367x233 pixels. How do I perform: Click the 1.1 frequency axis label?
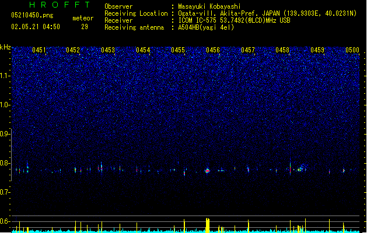pyautogui.click(x=5, y=76)
